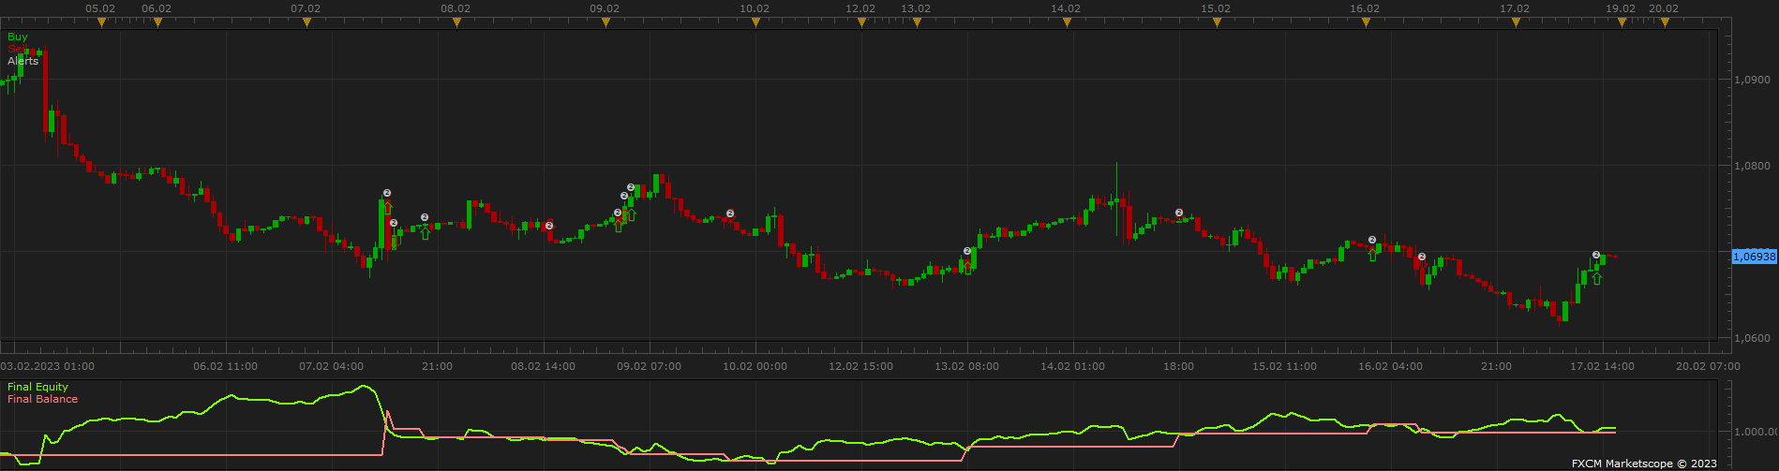
Task: Click the 08.02 14:00 time label
Action: (x=543, y=366)
